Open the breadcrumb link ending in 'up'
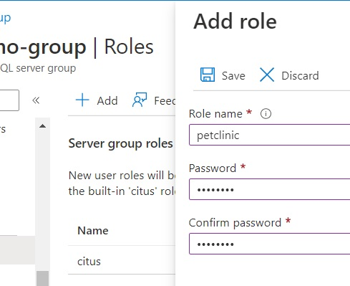The height and width of the screenshot is (286, 350). pyautogui.click(x=5, y=19)
